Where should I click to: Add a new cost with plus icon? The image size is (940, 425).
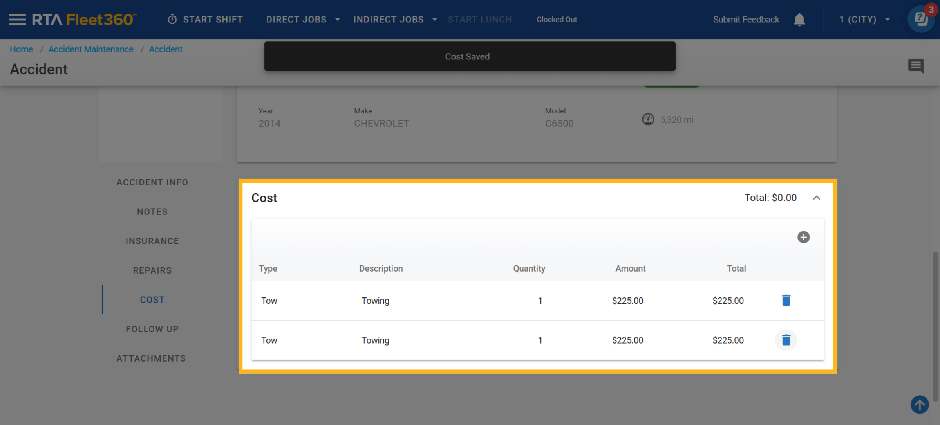tap(803, 237)
